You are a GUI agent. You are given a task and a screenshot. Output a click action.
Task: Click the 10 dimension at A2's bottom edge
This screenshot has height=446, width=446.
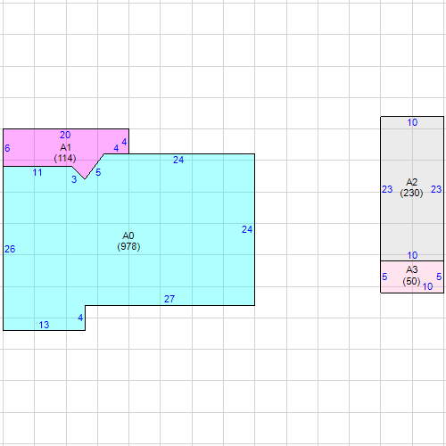pyautogui.click(x=412, y=255)
